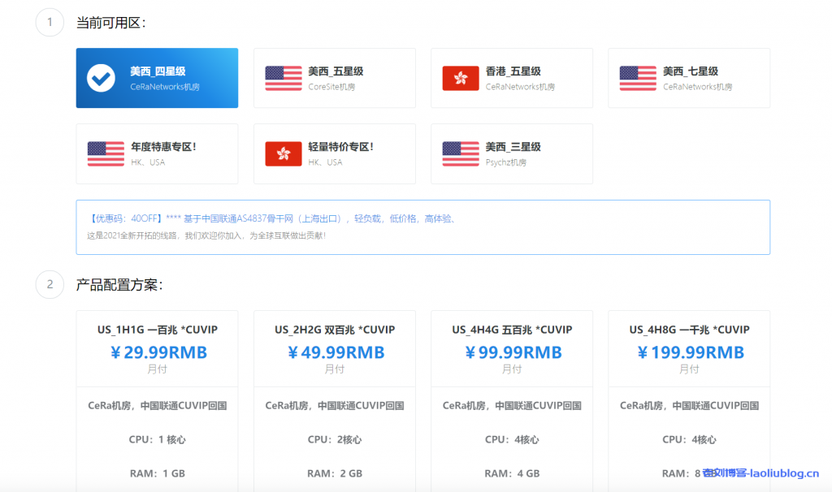Click the 轻量特价专区 zone name text
The width and height of the screenshot is (832, 492).
click(x=340, y=147)
